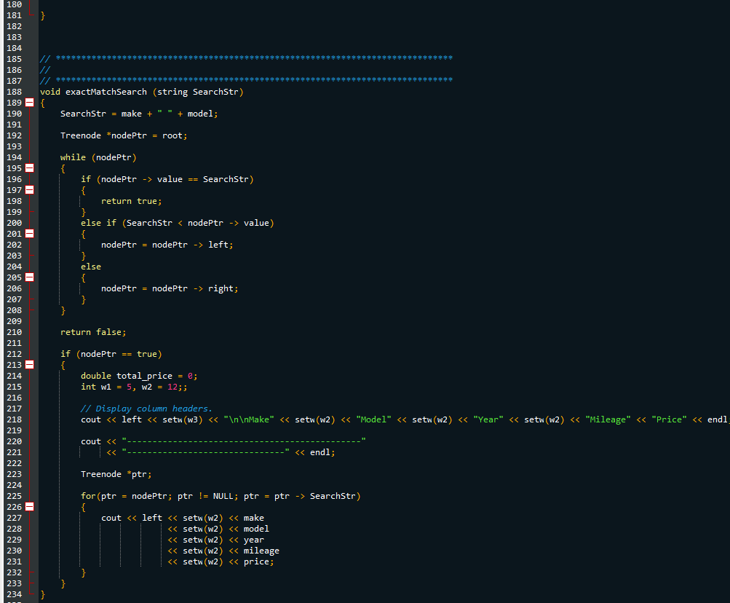Screen dimensions: 730x603
Task: Click the "Year" string literal
Action: point(488,420)
